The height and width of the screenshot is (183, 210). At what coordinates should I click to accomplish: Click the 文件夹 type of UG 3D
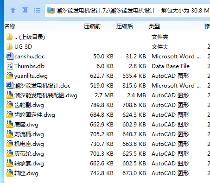160,47
